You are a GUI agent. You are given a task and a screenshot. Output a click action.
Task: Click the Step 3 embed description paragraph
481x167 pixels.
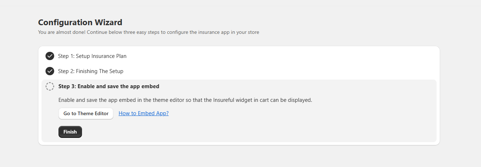pyautogui.click(x=185, y=100)
